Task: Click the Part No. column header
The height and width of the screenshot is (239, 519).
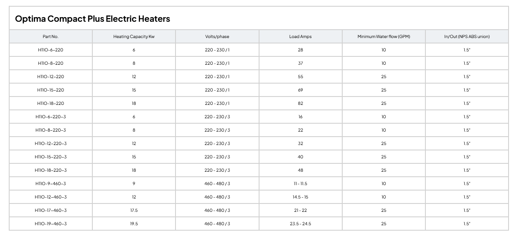Action: click(51, 36)
